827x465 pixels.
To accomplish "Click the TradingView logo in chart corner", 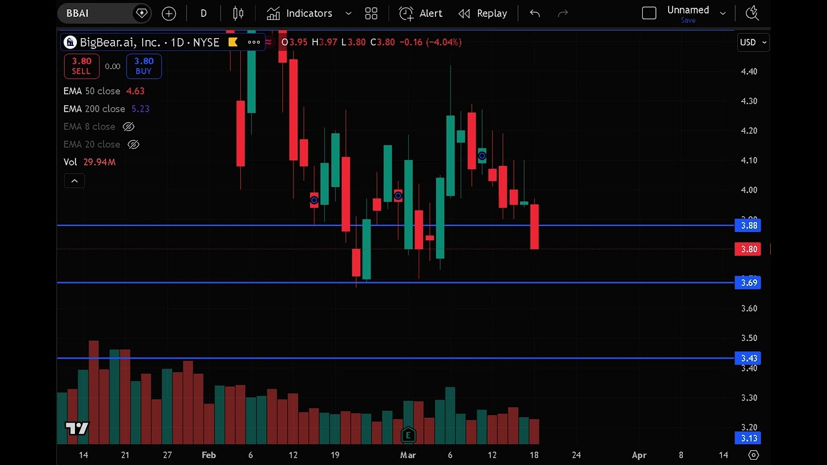I will point(77,428).
